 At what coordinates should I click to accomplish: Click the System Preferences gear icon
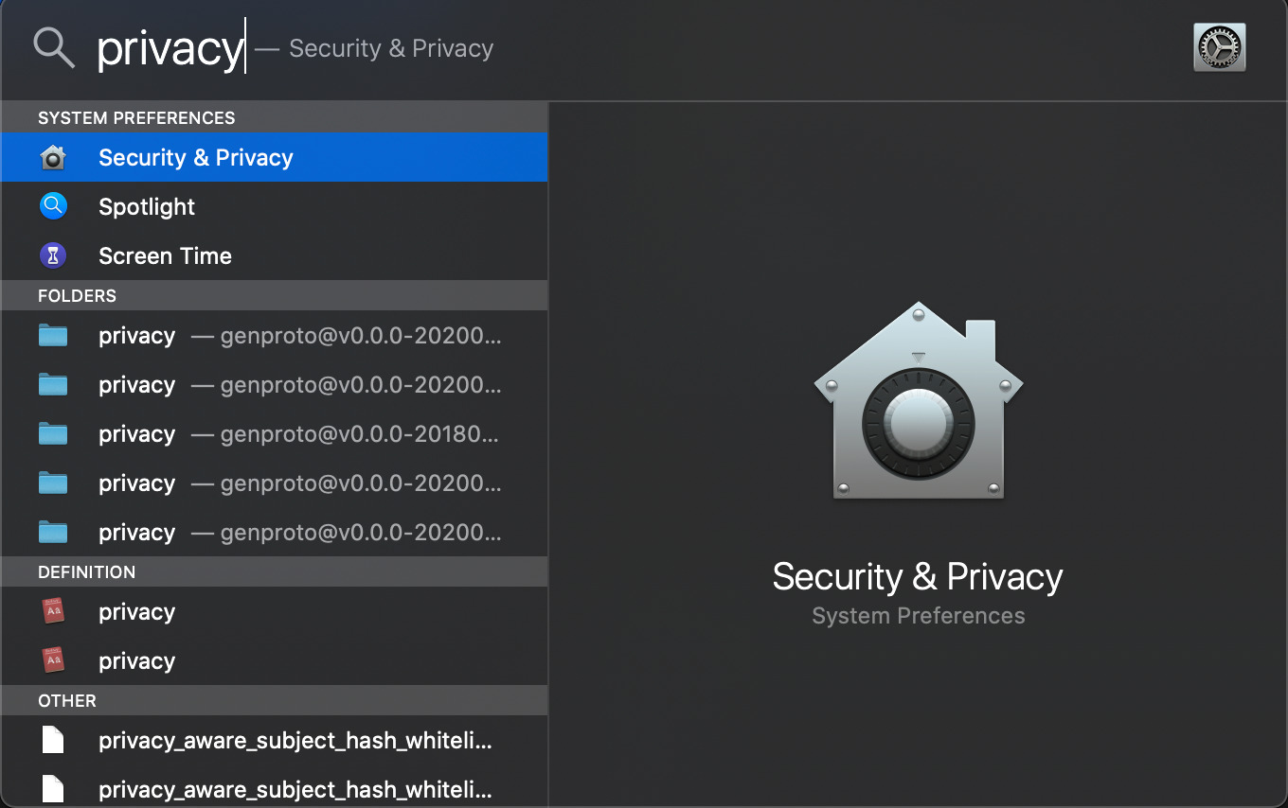point(1219,47)
